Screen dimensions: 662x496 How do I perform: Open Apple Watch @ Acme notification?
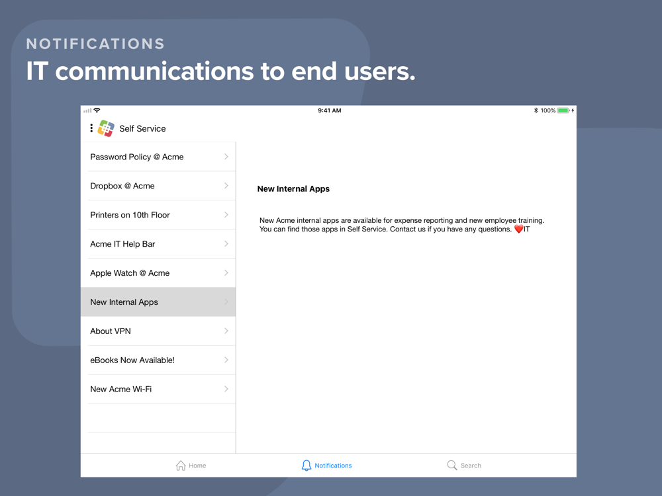pyautogui.click(x=158, y=273)
